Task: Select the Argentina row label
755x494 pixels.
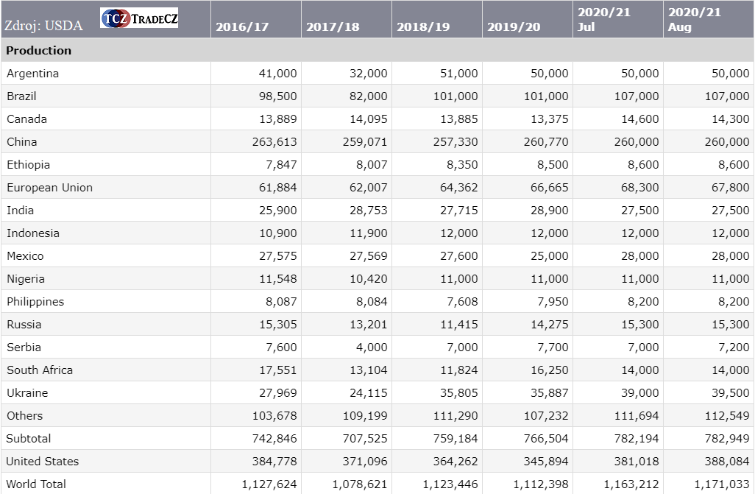Action: click(x=32, y=74)
